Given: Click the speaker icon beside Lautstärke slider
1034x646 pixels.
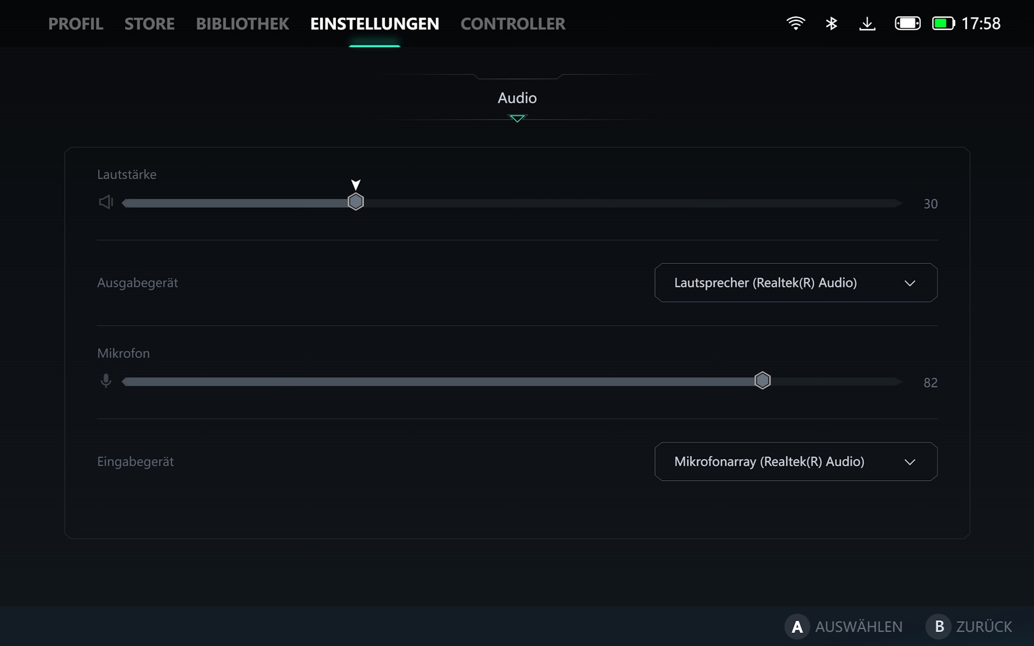Looking at the screenshot, I should (106, 202).
